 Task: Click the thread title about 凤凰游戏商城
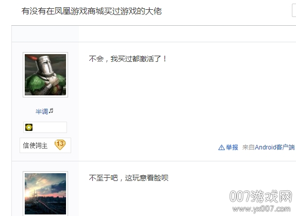92,11
